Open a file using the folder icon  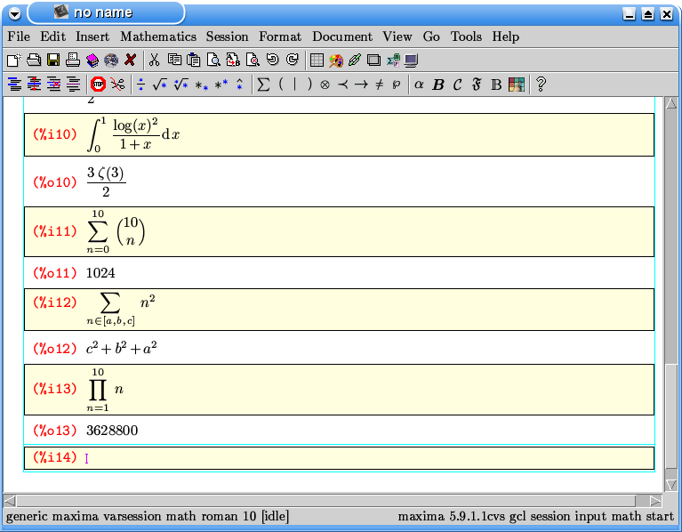(x=34, y=60)
